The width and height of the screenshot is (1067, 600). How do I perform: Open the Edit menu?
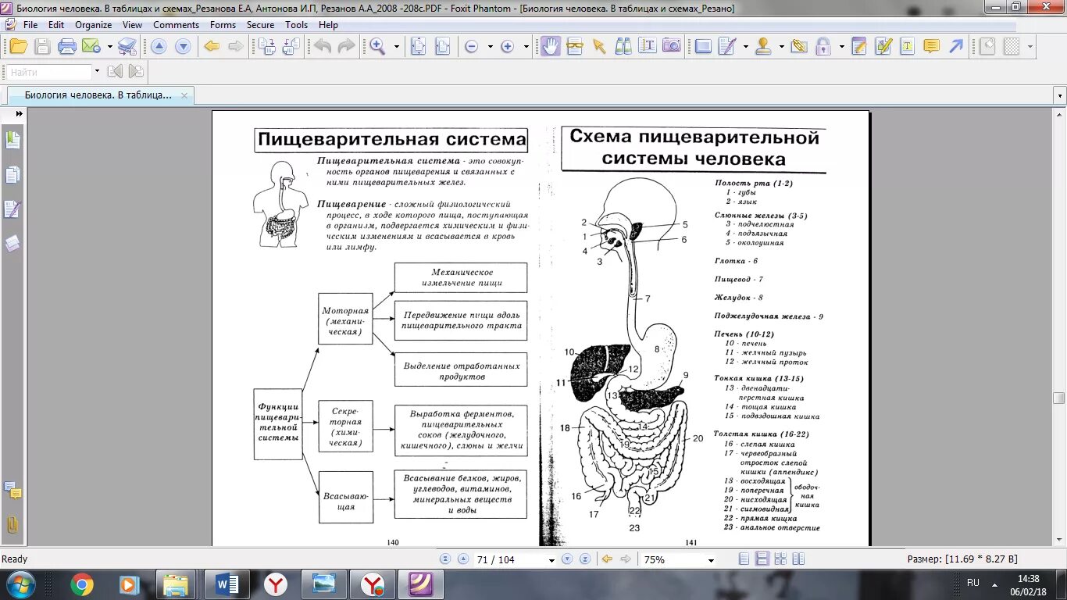[x=55, y=25]
